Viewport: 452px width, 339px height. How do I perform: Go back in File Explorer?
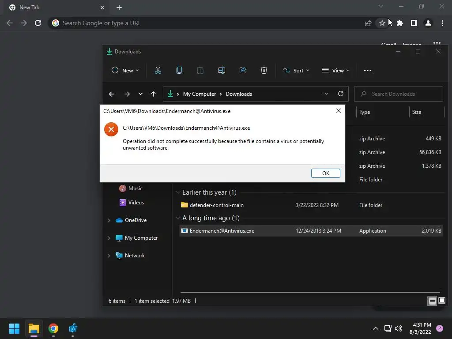point(112,94)
